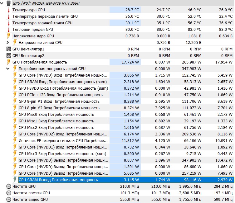Click the lightning icon beside Напряжение линий GPU
The width and height of the screenshot is (235, 203).
coord(15,42)
